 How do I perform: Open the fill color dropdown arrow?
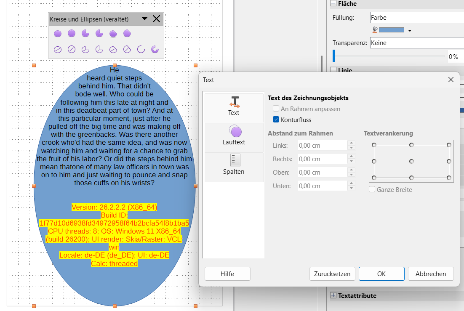coord(410,30)
